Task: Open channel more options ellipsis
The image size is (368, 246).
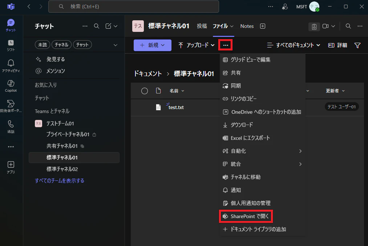Action: click(x=360, y=26)
